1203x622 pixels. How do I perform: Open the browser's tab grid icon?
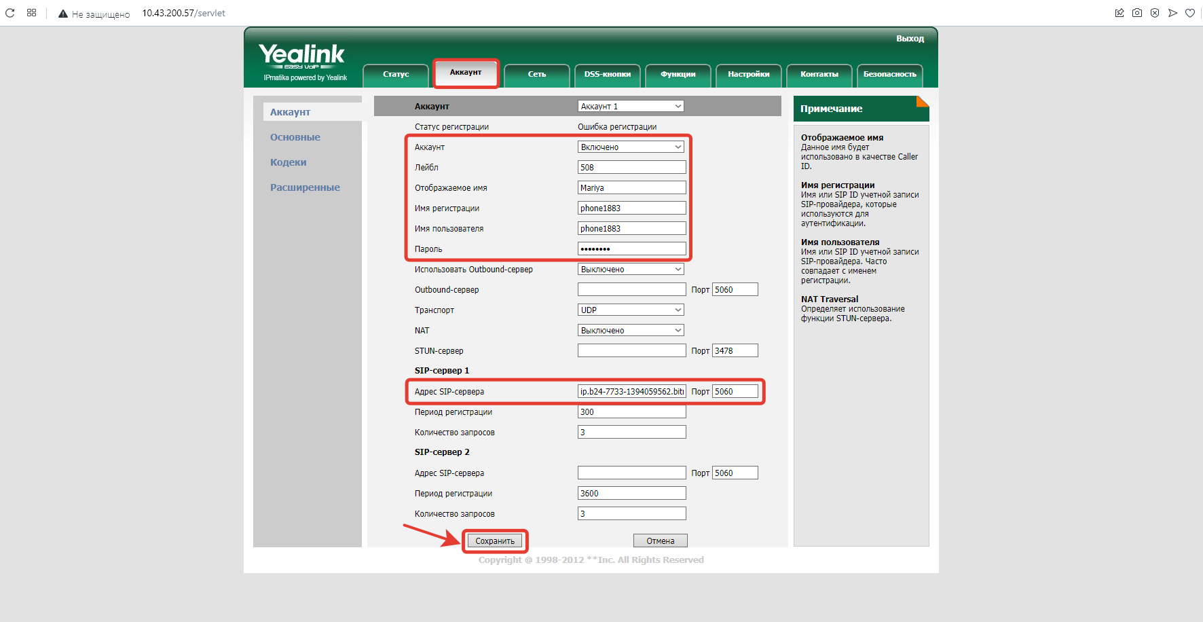click(31, 13)
